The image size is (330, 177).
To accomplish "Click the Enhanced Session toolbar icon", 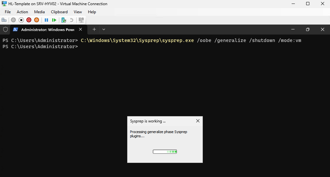I will pyautogui.click(x=81, y=20).
